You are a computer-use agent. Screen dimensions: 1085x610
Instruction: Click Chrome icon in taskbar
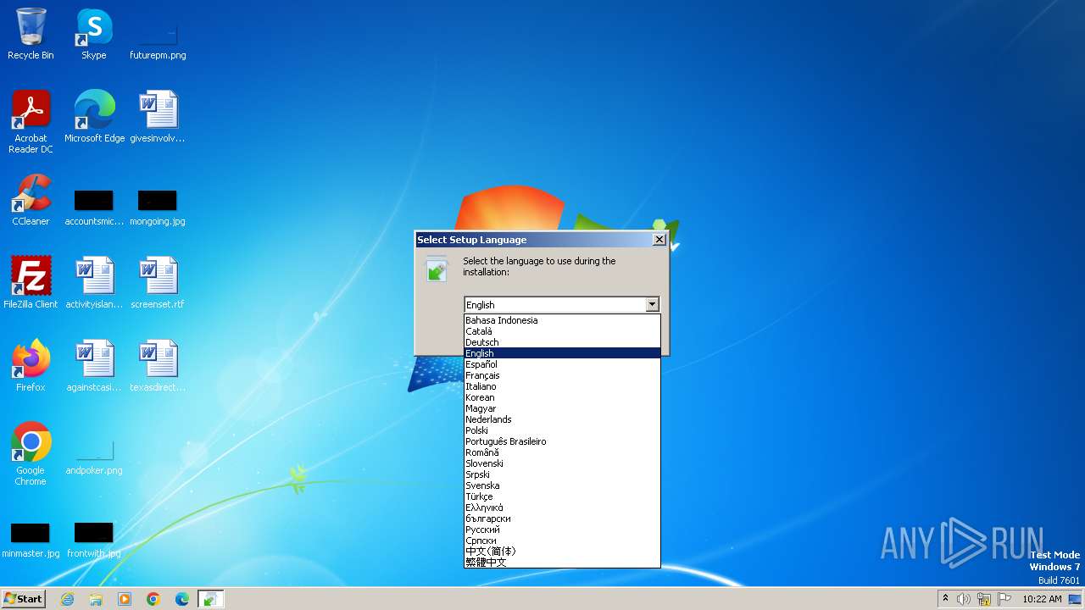153,599
